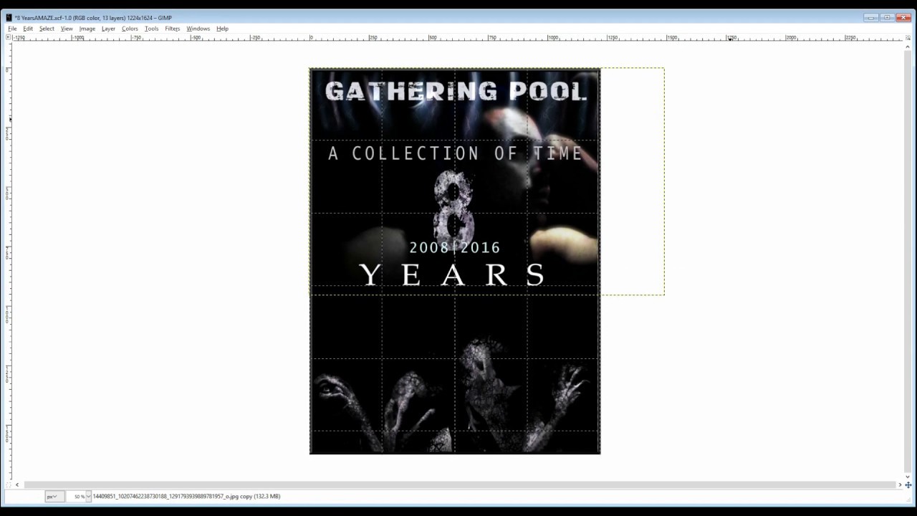The width and height of the screenshot is (917, 516).
Task: Open the Edit menu
Action: (28, 29)
